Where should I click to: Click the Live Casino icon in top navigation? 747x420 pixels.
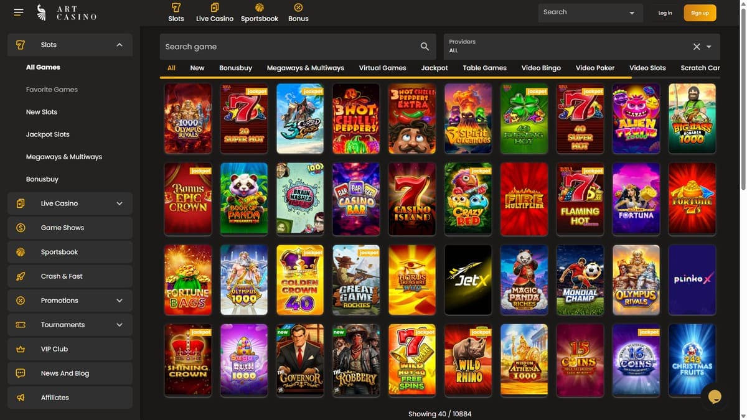coord(215,7)
